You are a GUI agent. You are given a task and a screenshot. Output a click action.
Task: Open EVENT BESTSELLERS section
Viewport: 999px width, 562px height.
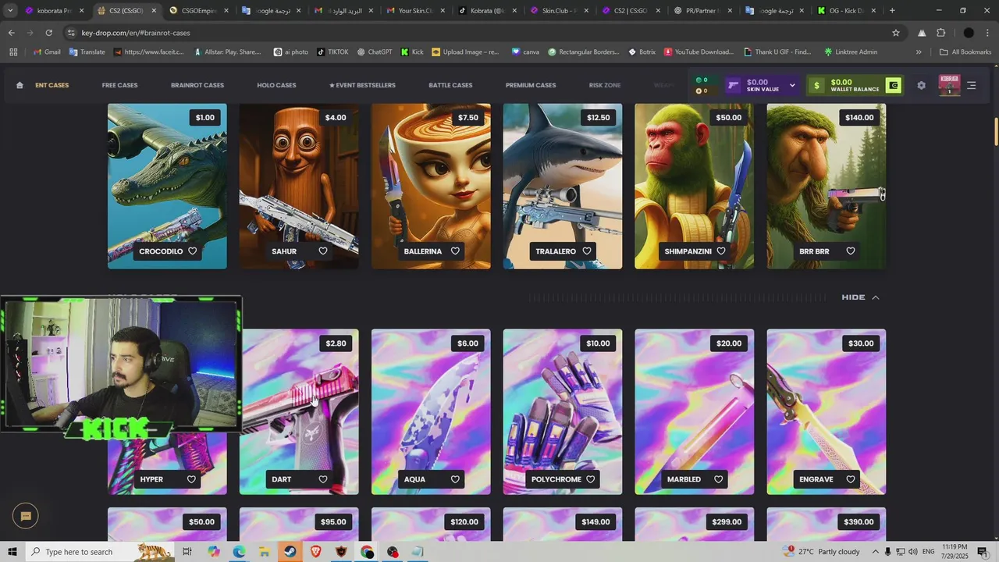[x=362, y=85]
